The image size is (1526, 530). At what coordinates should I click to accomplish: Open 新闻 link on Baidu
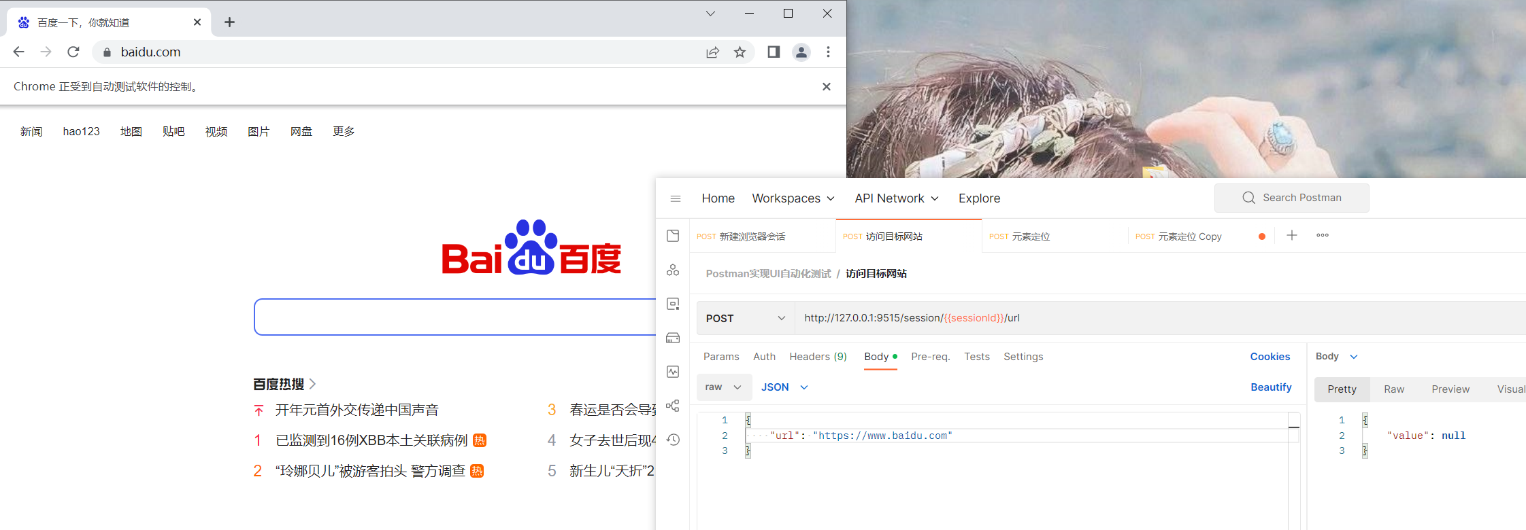click(31, 131)
